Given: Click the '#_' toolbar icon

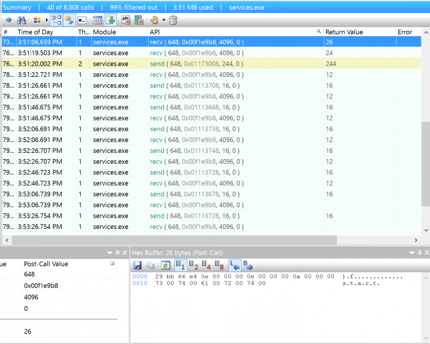Looking at the screenshot, I should tap(82, 20).
